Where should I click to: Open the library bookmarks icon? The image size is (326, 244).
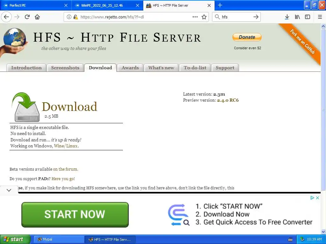297,17
